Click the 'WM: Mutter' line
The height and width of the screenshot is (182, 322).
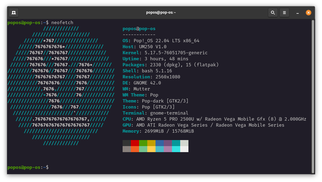136,89
